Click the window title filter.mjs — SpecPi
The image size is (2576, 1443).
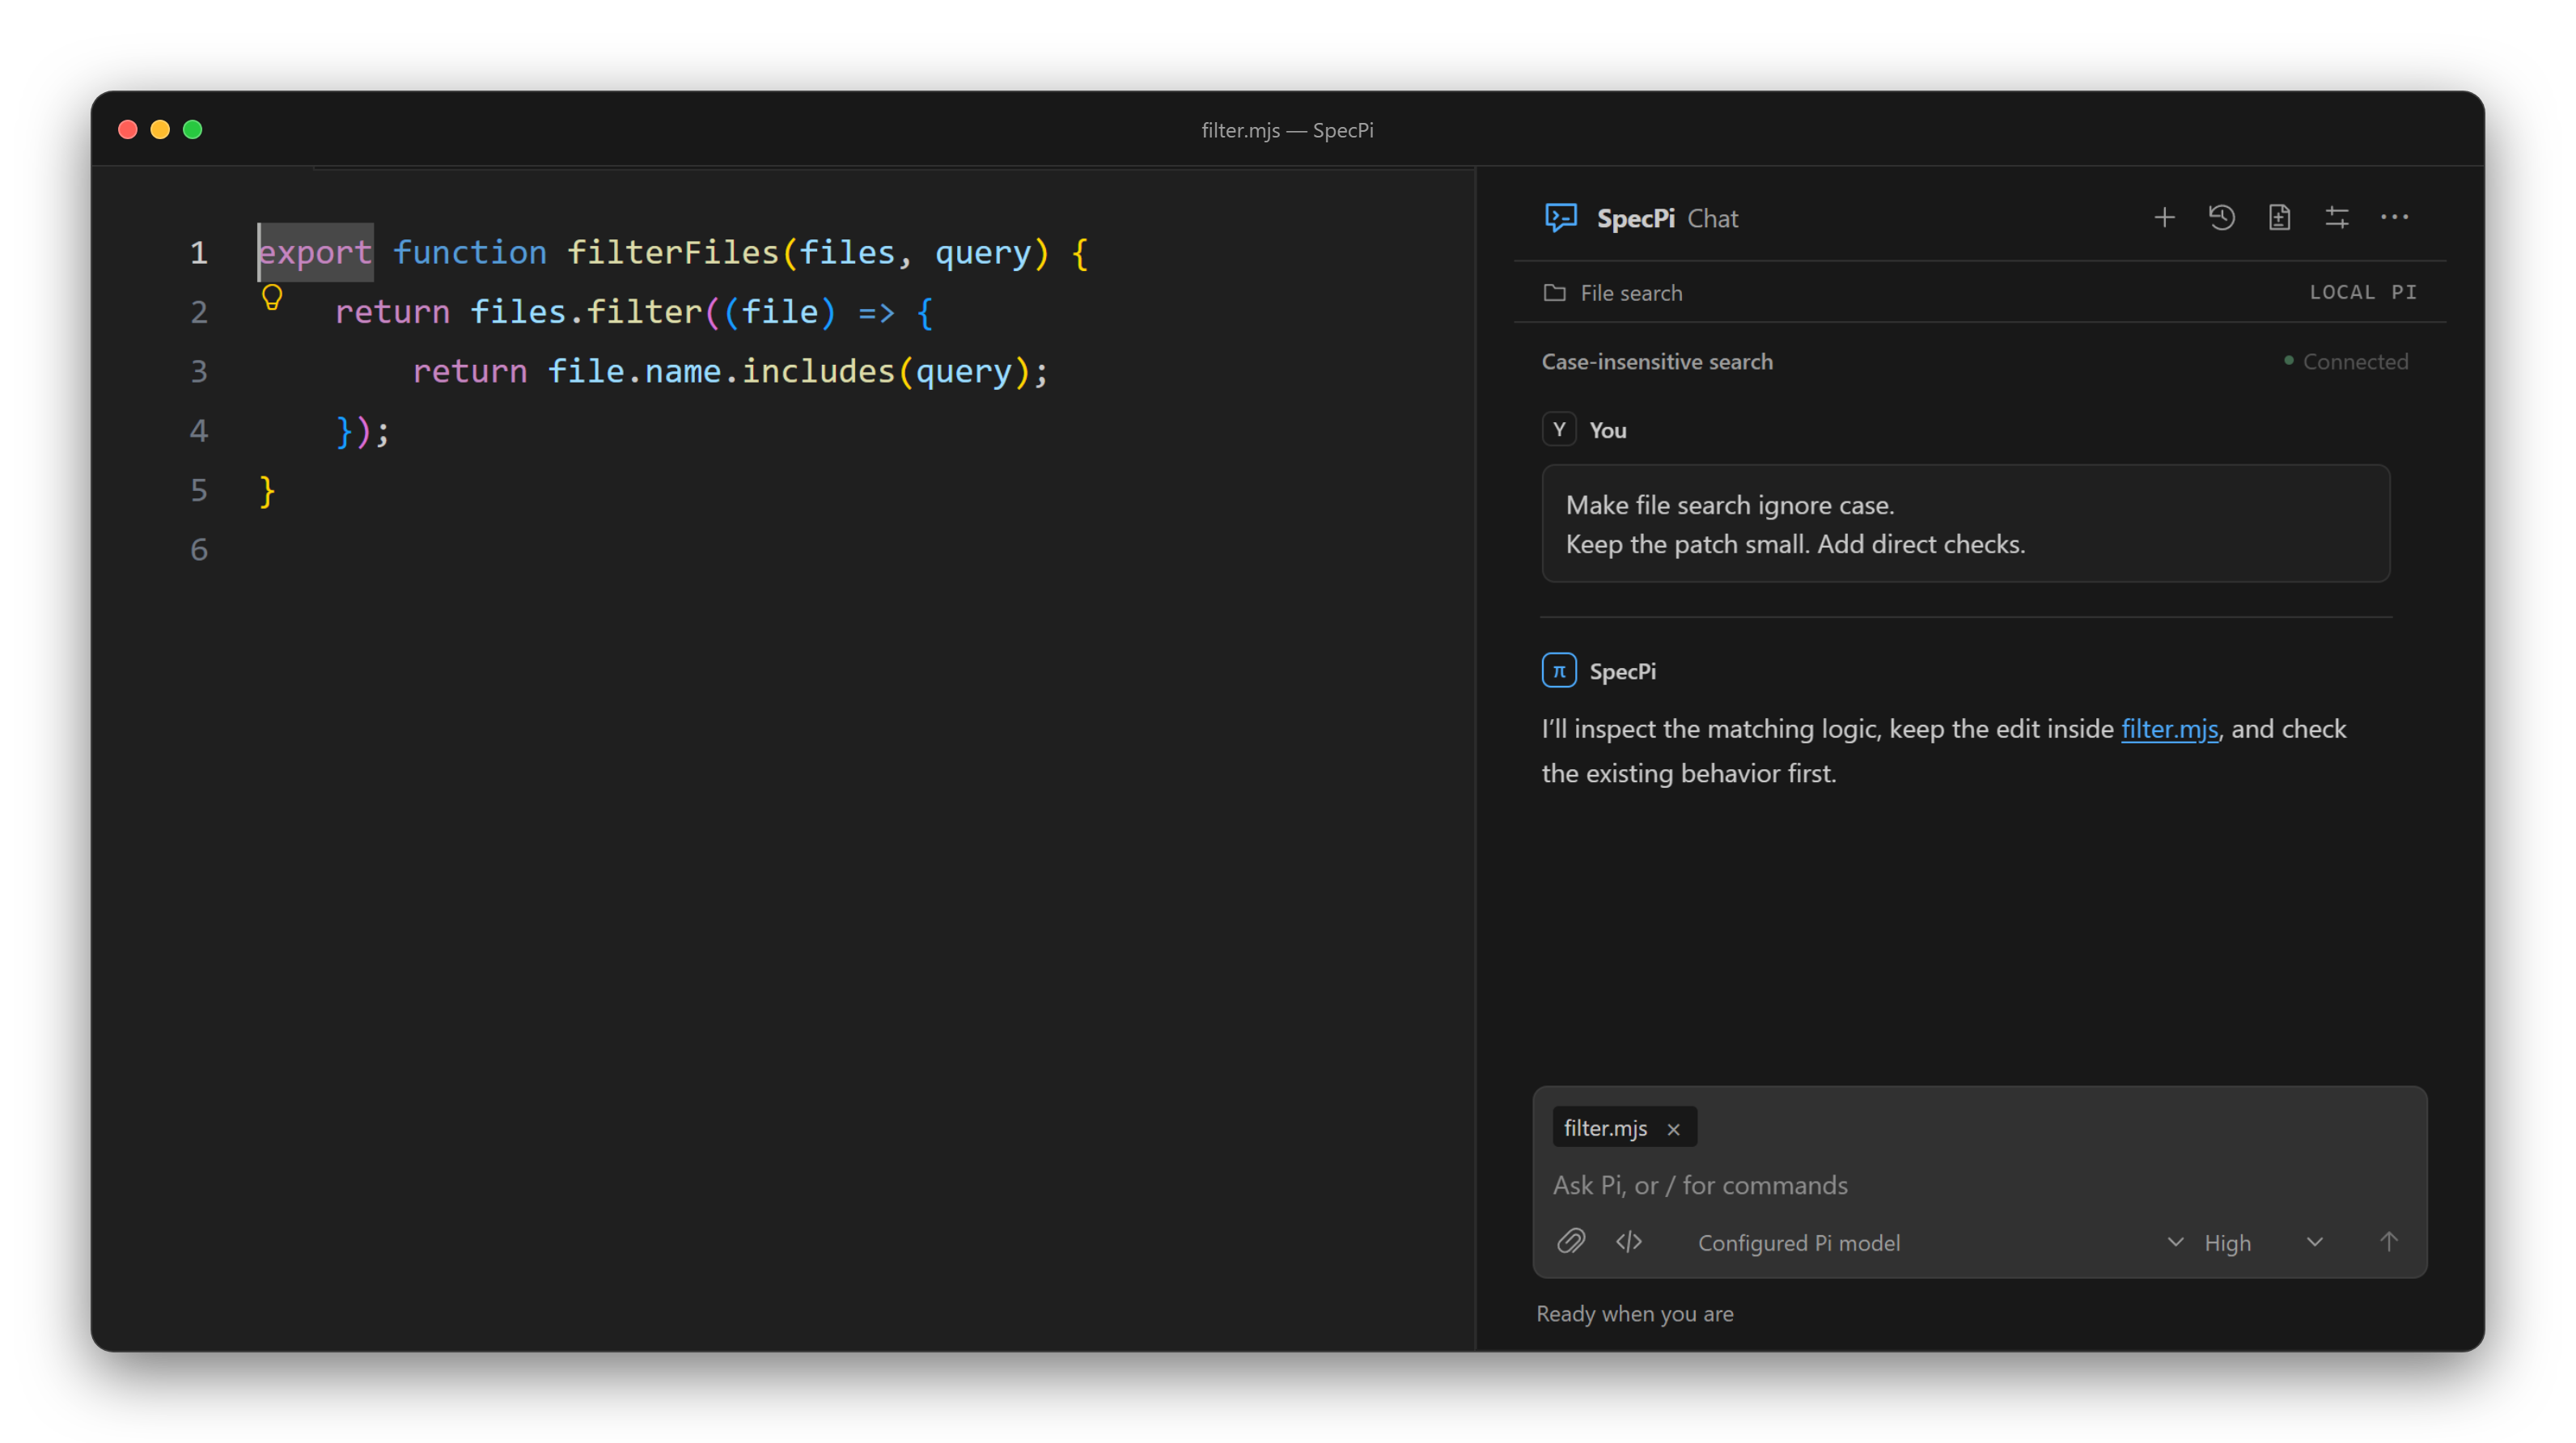coord(1287,130)
